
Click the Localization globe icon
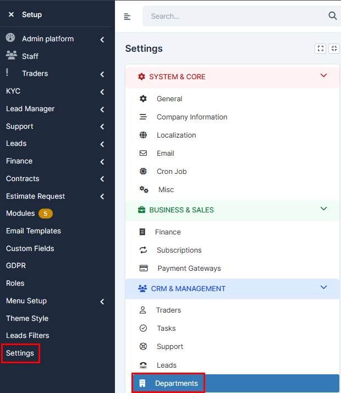(144, 135)
